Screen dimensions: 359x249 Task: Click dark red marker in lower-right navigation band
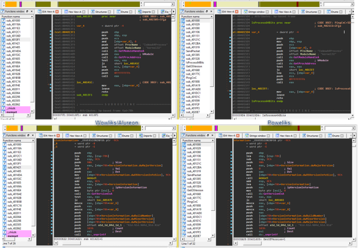pos(298,128)
